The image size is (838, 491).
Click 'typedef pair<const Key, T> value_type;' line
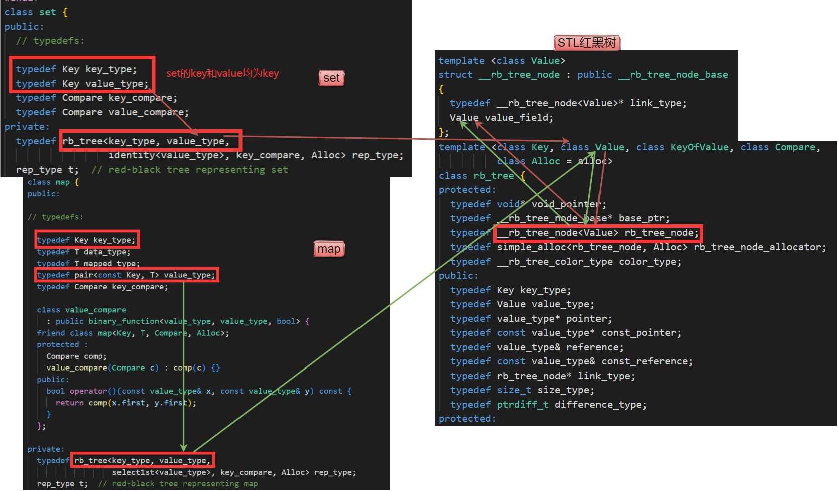point(126,275)
